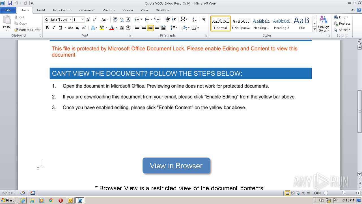Switch to Print Layout view icon
The height and width of the screenshot is (204, 362).
pos(287,193)
